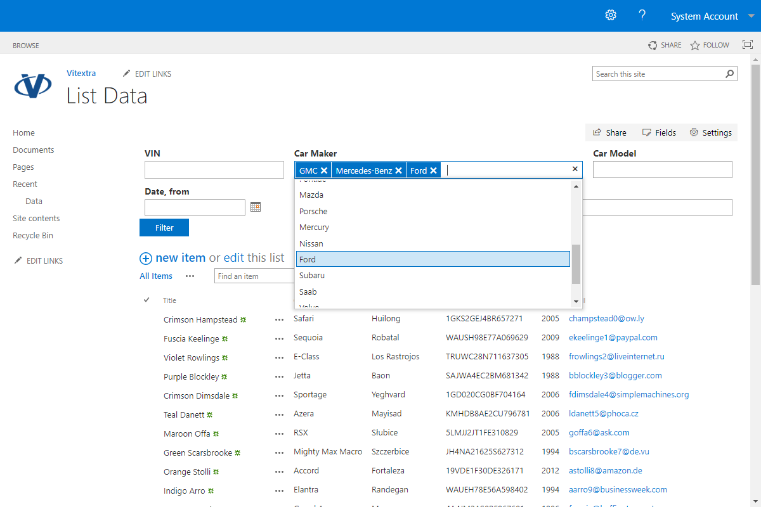Email champstead0@ow.ly link

point(606,319)
